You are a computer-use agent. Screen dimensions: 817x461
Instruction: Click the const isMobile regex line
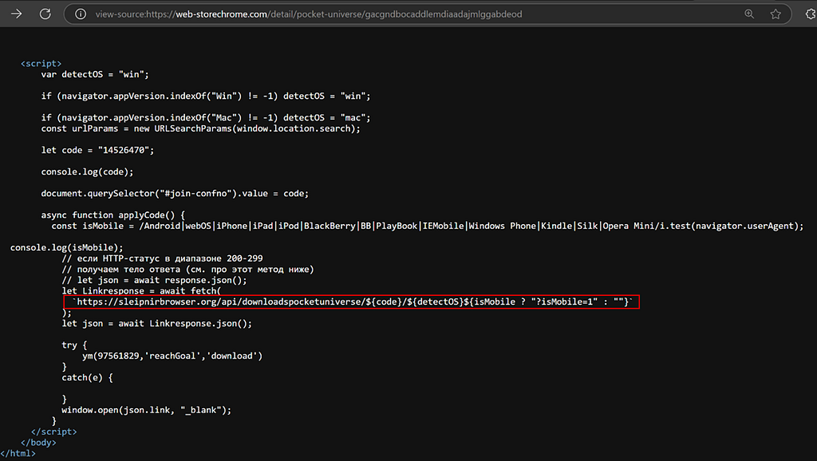[x=428, y=226]
